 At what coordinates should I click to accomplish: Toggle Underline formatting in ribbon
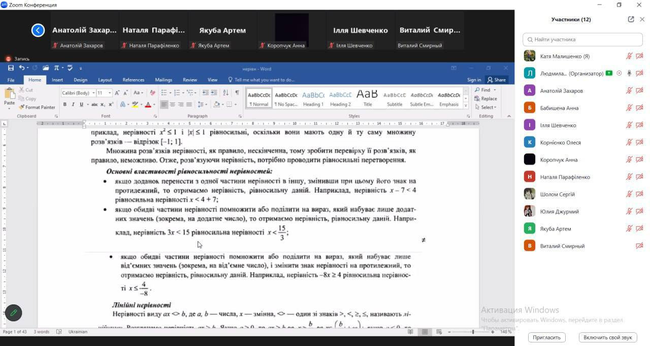81,105
